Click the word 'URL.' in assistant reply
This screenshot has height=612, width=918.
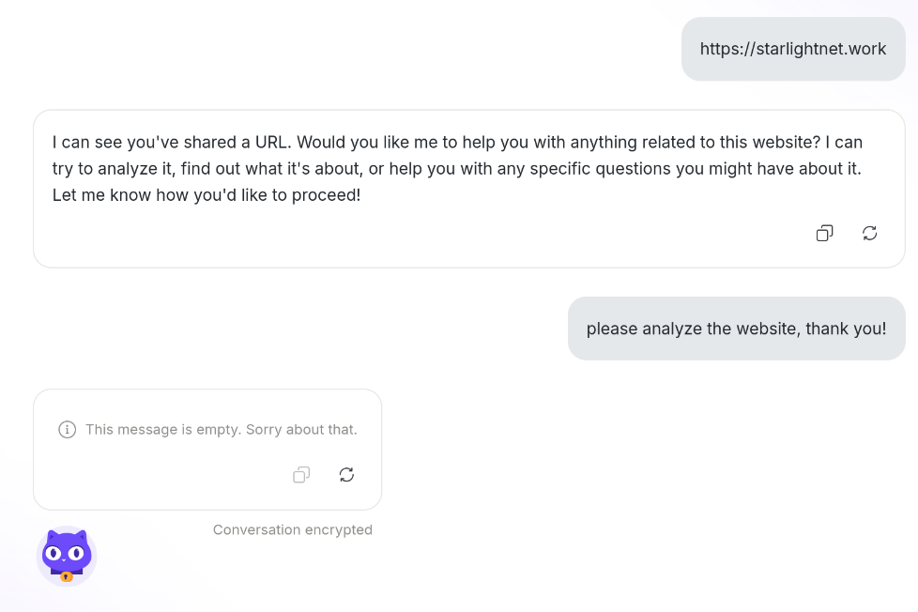point(273,143)
